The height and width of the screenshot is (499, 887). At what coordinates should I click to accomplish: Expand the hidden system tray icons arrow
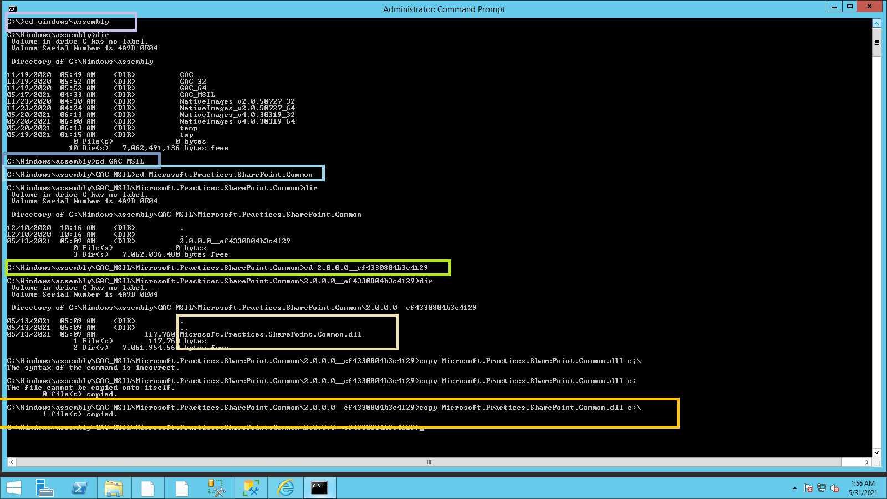tap(794, 488)
